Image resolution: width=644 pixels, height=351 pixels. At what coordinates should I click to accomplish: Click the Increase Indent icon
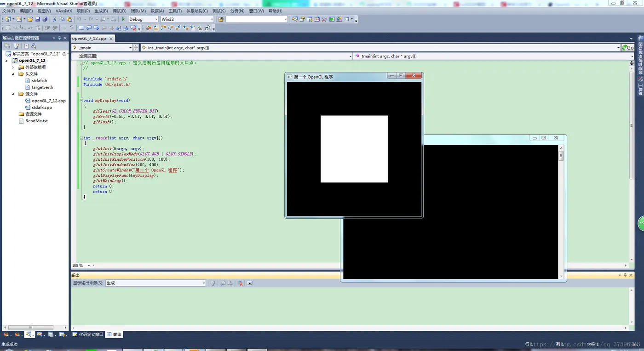coord(55,28)
